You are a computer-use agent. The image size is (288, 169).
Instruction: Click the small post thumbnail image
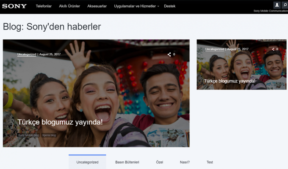241,65
